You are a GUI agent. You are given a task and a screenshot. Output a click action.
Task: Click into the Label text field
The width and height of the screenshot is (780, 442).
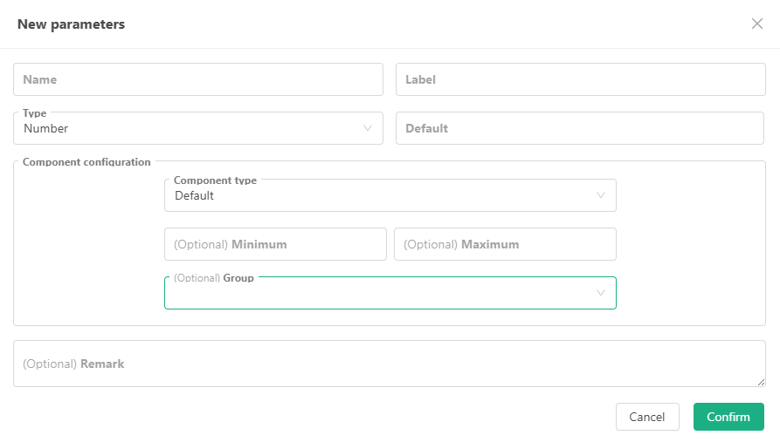coord(581,79)
